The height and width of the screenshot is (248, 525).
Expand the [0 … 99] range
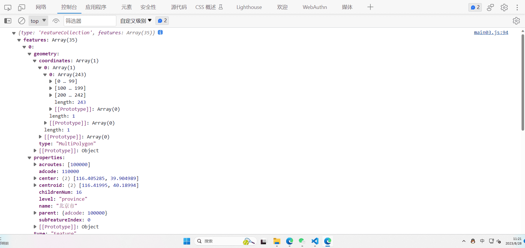point(50,81)
